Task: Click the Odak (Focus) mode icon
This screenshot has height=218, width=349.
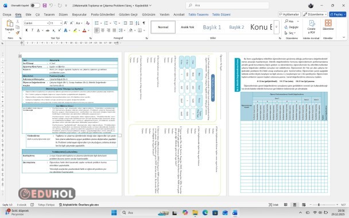Action: coord(270,205)
